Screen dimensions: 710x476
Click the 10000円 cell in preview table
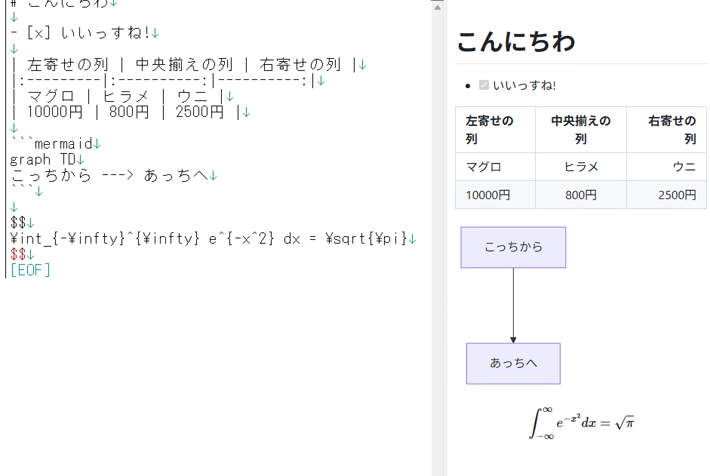(488, 195)
